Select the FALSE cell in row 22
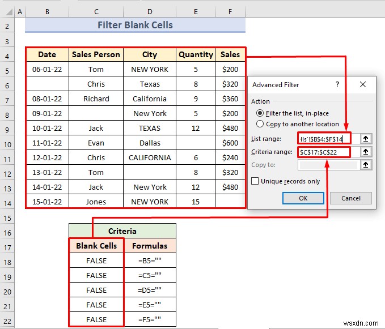 96,319
